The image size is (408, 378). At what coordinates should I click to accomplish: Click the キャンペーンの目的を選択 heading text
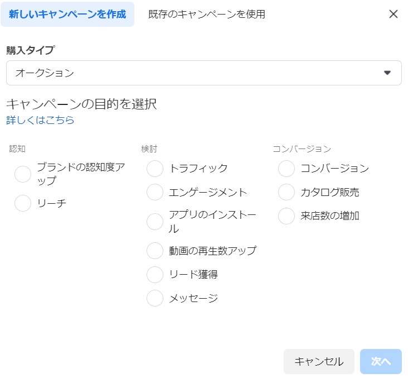coord(81,104)
